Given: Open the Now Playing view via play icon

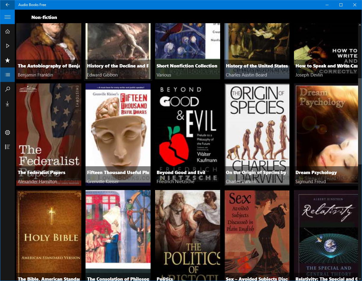Looking at the screenshot, I should tap(8, 45).
